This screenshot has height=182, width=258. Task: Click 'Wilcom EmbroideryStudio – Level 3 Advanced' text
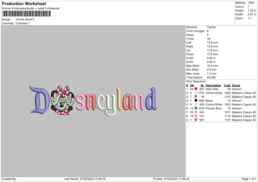[x=31, y=9]
